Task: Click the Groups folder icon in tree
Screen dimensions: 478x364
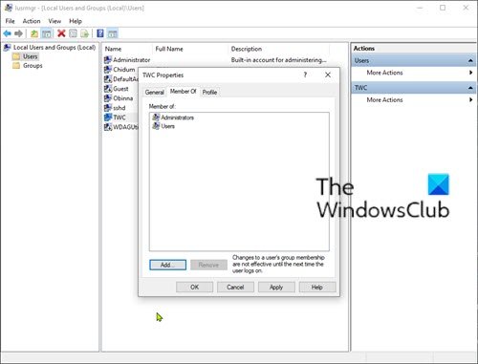Action: click(x=16, y=66)
